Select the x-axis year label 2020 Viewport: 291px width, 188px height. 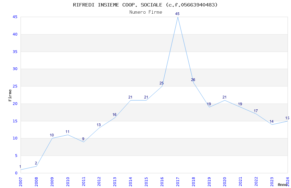pos(225,182)
